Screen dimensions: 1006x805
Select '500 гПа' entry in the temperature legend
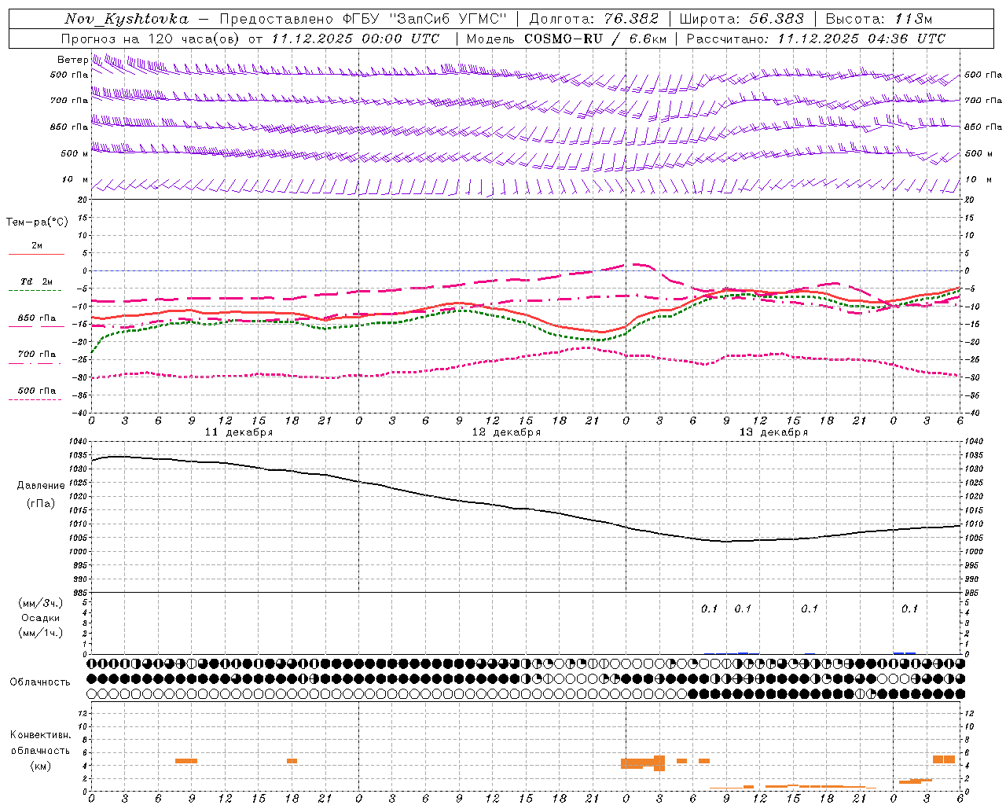point(37,390)
